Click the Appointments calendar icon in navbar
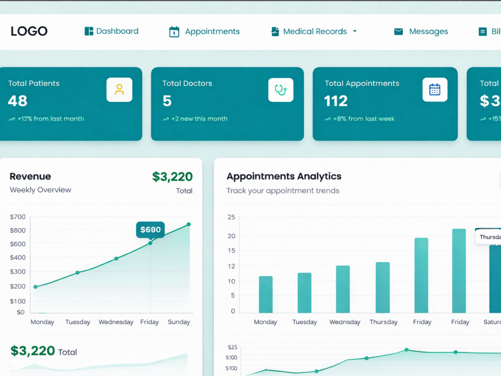This screenshot has height=376, width=501. [174, 32]
